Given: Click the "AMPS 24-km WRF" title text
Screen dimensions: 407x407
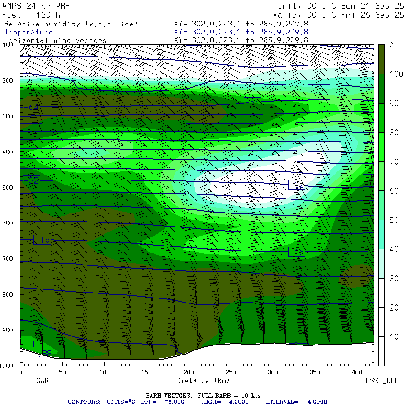Looking at the screenshot, I should [x=36, y=6].
